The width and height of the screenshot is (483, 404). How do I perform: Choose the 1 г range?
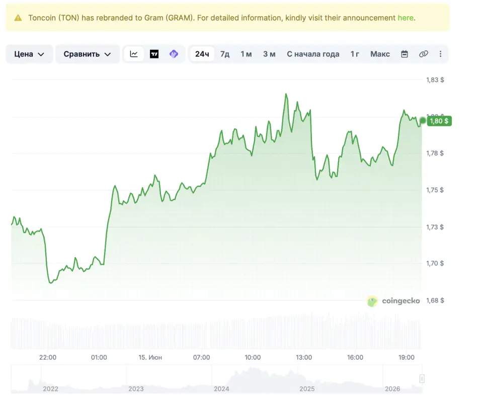pyautogui.click(x=355, y=54)
